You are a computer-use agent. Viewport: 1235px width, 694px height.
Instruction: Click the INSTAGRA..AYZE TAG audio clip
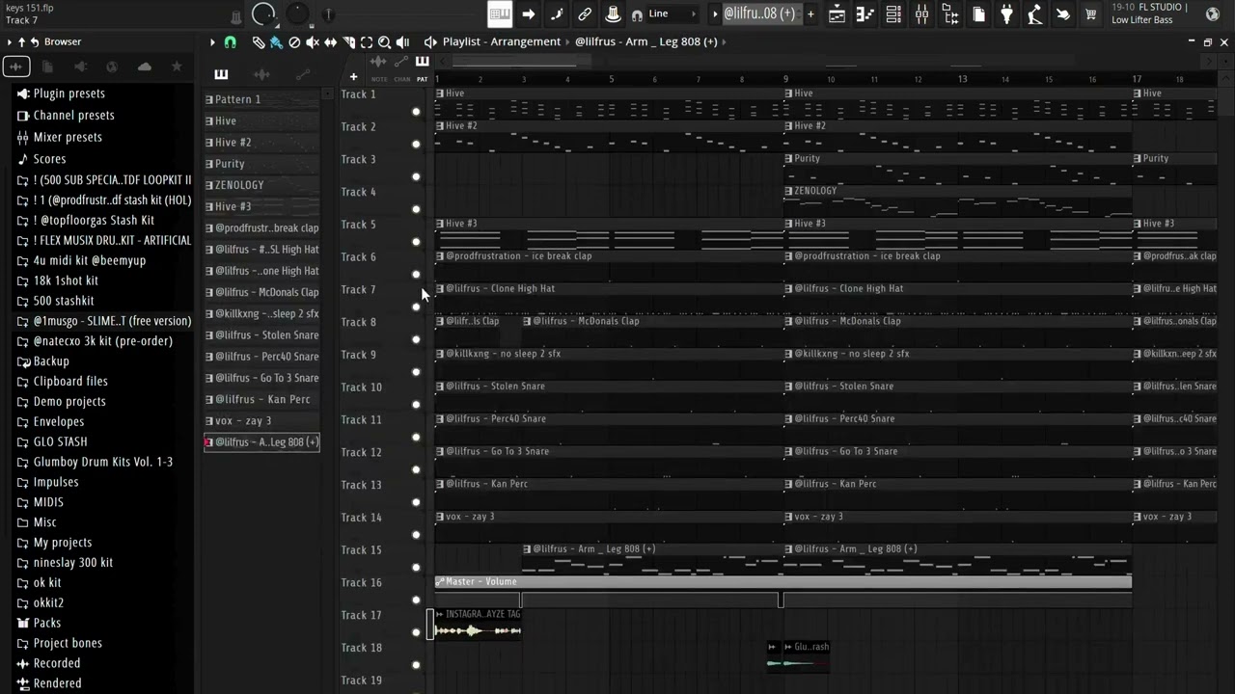pos(478,625)
